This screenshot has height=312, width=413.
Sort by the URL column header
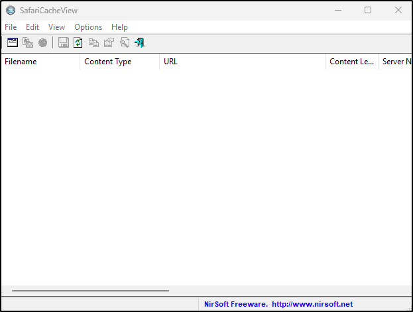tap(243, 62)
